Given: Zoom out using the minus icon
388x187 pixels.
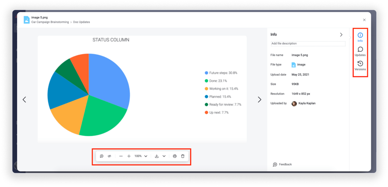Looking at the screenshot, I should pos(121,156).
